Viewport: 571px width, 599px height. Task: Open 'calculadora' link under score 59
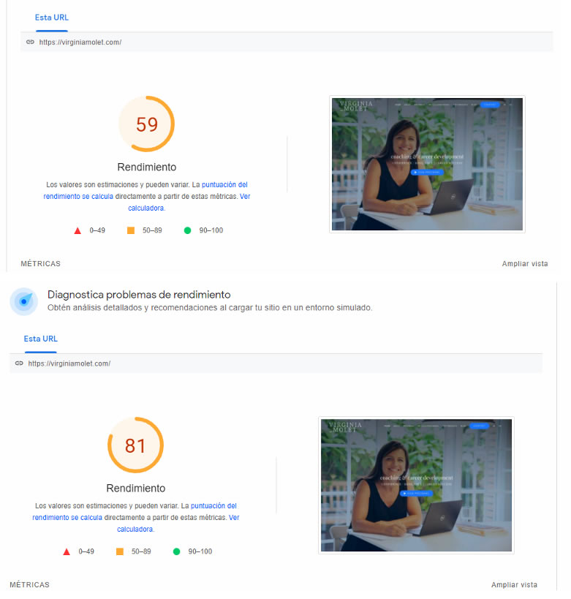pos(146,208)
